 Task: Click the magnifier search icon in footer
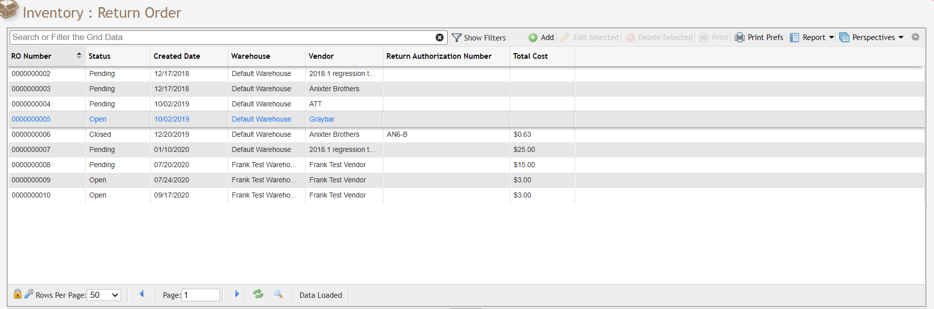(278, 294)
